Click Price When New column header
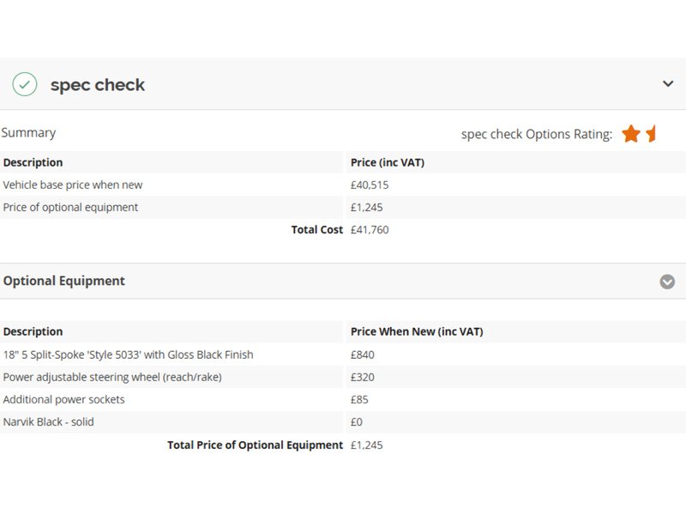The height and width of the screenshot is (515, 686). 417,331
